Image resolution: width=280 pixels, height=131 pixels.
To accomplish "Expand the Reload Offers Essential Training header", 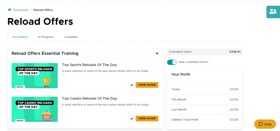I will pos(45,54).
